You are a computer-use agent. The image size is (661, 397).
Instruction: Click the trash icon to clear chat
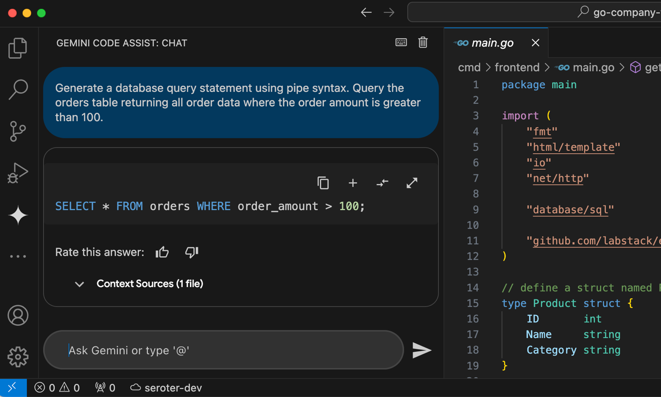coord(423,42)
